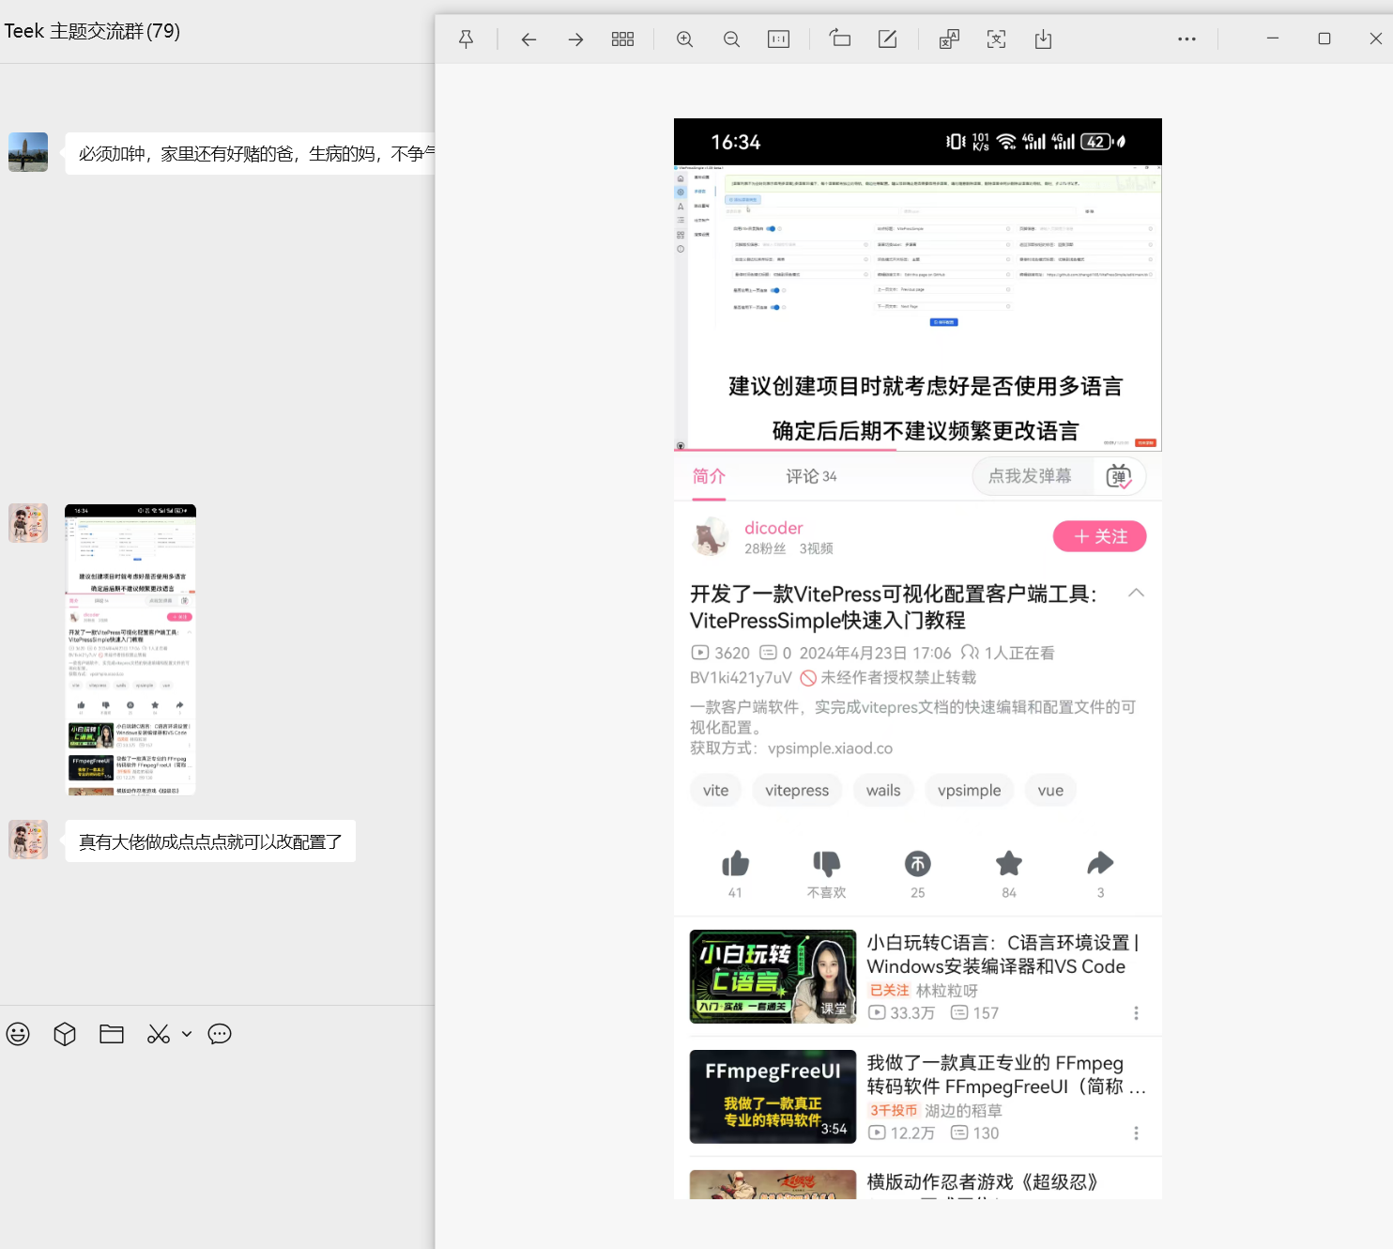Image resolution: width=1393 pixels, height=1249 pixels.
Task: Zoom out of the image
Action: coord(731,39)
